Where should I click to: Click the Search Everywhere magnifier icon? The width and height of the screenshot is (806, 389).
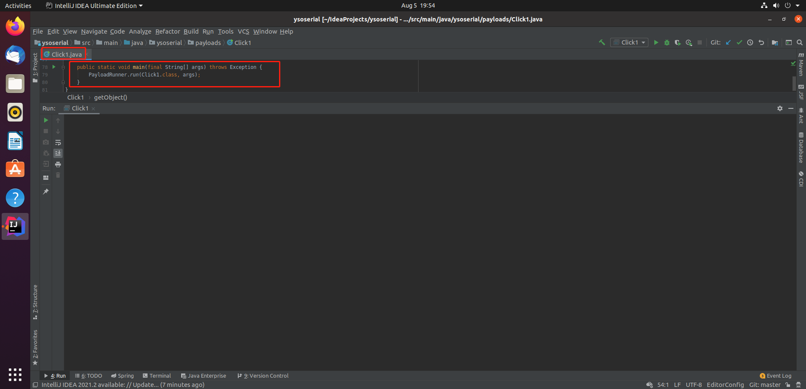click(x=800, y=42)
